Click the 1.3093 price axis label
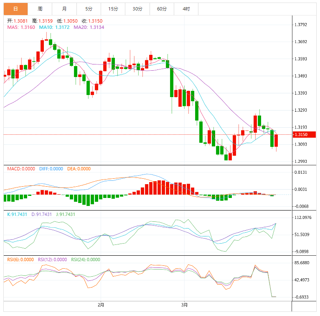Image resolution: width=320 pixels, height=316 pixels. 301,144
